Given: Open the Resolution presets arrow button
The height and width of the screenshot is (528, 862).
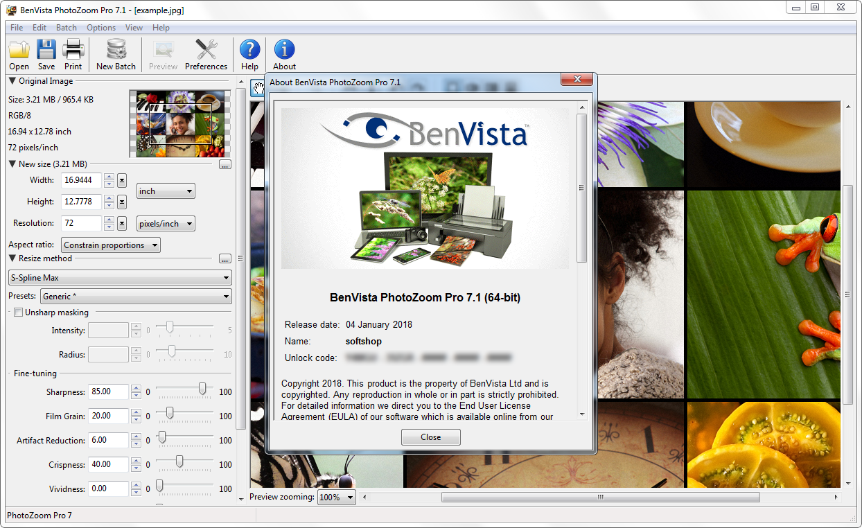Looking at the screenshot, I should click(x=122, y=223).
